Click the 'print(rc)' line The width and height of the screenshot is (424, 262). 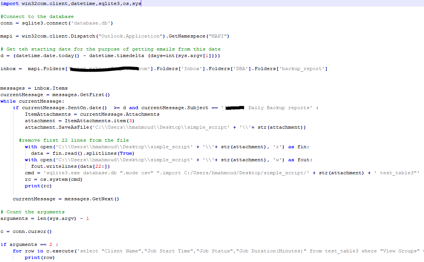[x=38, y=185]
